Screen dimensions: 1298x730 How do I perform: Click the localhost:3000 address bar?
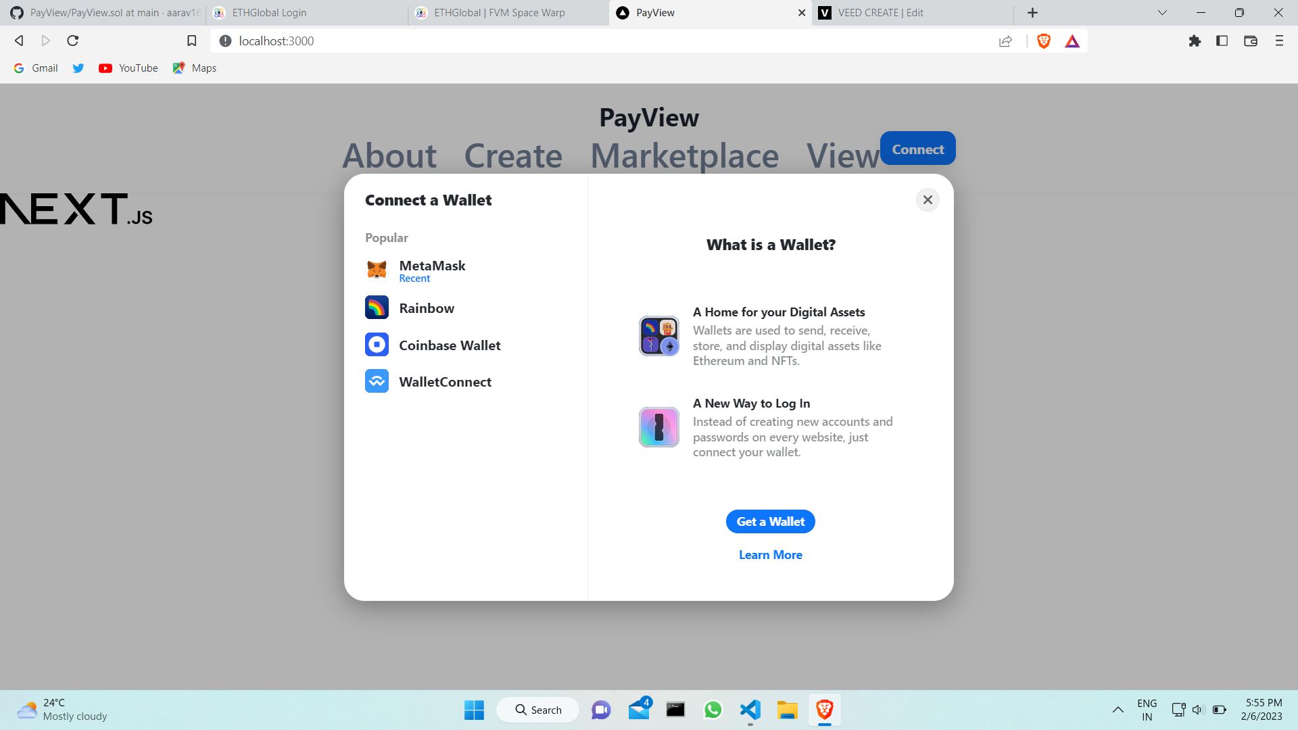click(615, 41)
